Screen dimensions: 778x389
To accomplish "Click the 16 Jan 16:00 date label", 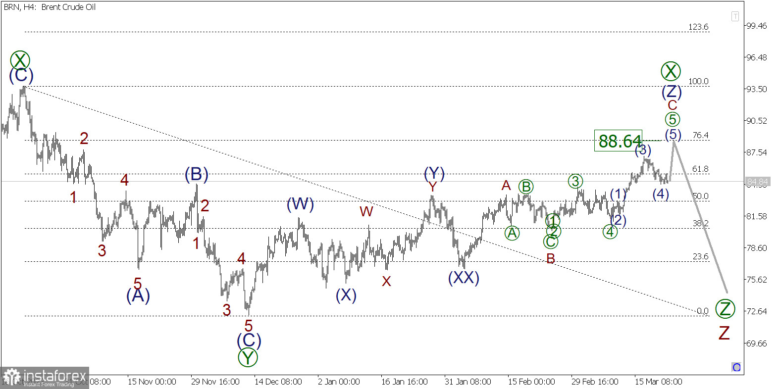I will [404, 382].
